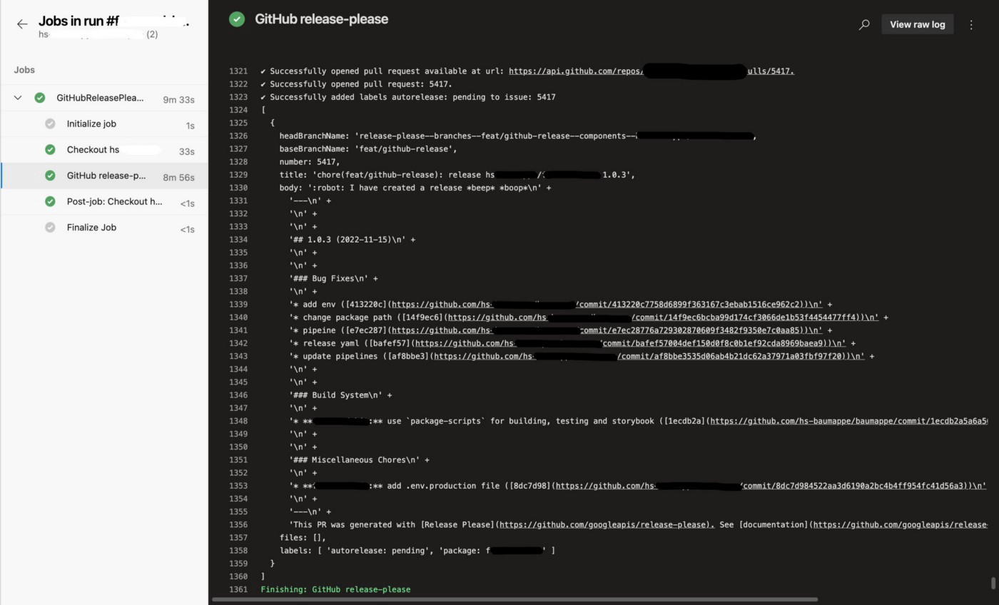
Task: Click '### Miscellaneous Chores' log line
Action: 359,460
